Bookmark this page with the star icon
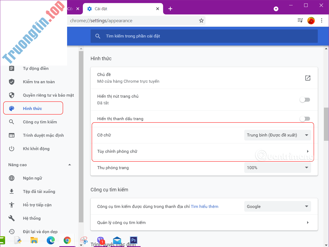Image resolution: width=329 pixels, height=247 pixels. click(x=201, y=20)
